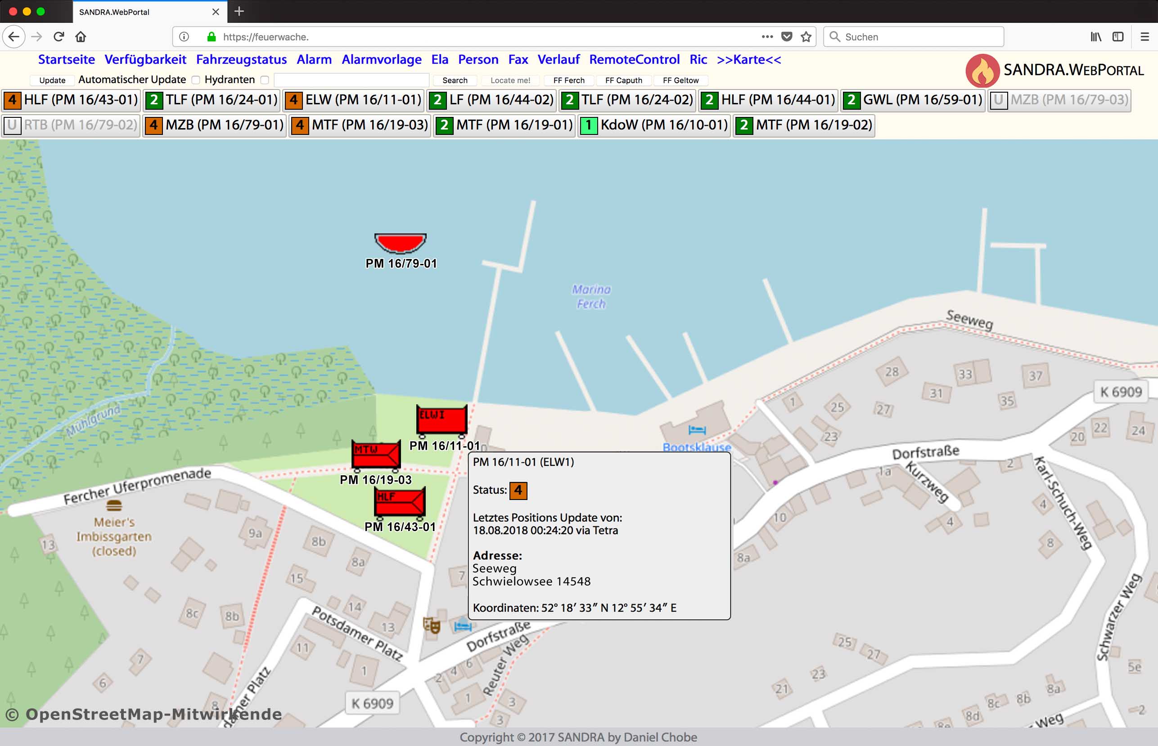The image size is (1158, 746).
Task: Open RemoteControl
Action: tap(635, 60)
